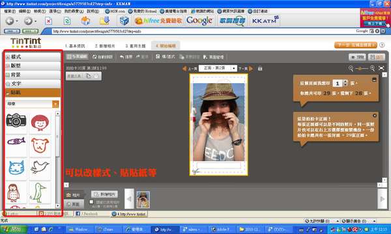The image size is (391, 234).
Task: Click the 自動排版 auto layout button
Action: (102, 57)
